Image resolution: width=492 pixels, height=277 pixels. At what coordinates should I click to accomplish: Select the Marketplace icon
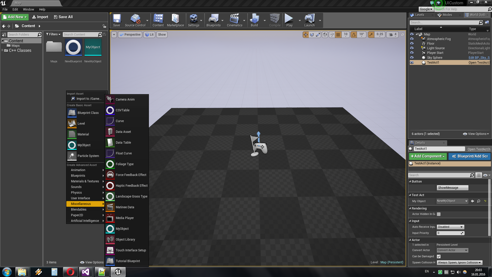click(x=175, y=19)
